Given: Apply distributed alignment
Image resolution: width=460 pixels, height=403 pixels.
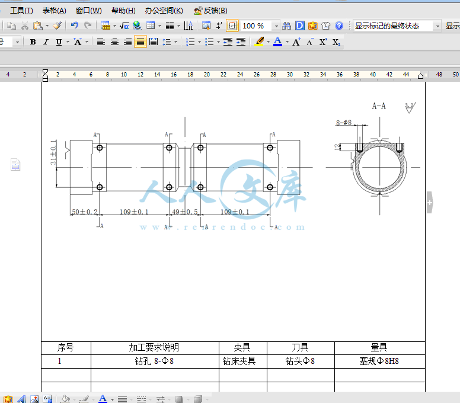Looking at the screenshot, I should pyautogui.click(x=154, y=42).
